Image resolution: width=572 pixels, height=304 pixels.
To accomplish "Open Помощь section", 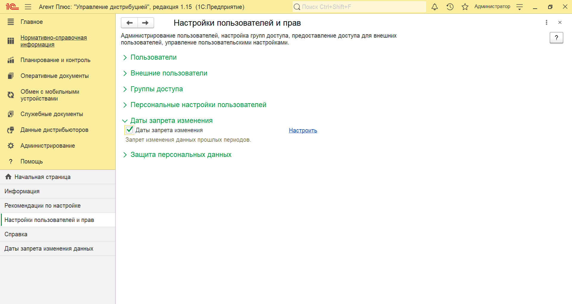I will coord(57,161).
